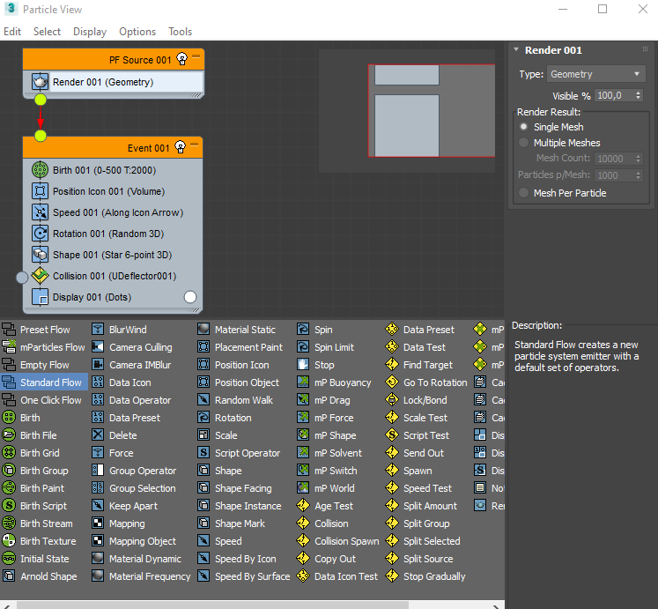Collapse the Event 001 node

click(x=195, y=144)
